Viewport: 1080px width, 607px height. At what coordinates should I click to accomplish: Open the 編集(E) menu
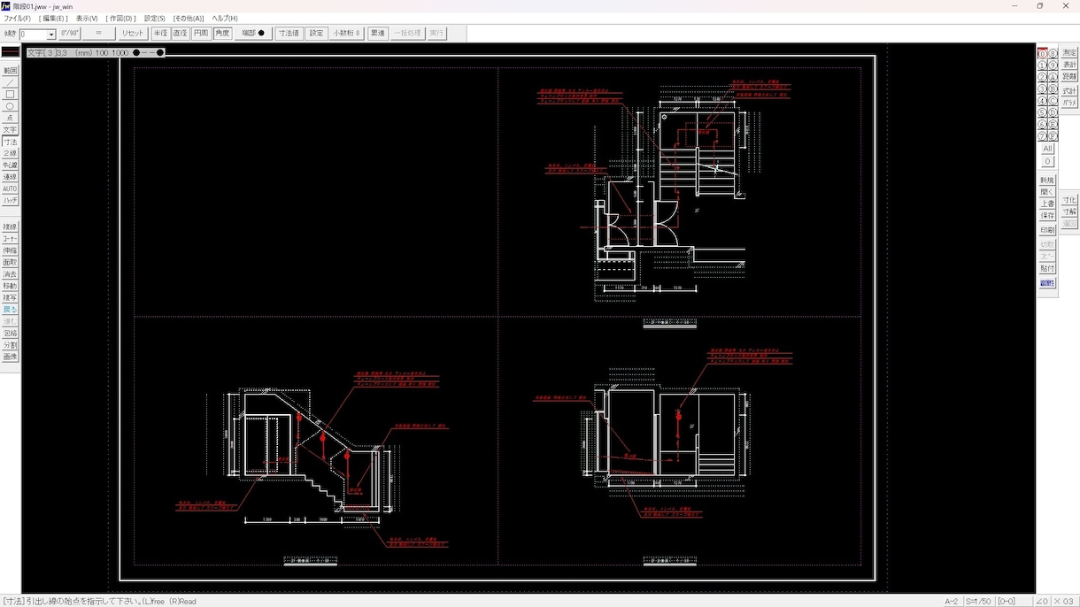(x=53, y=18)
